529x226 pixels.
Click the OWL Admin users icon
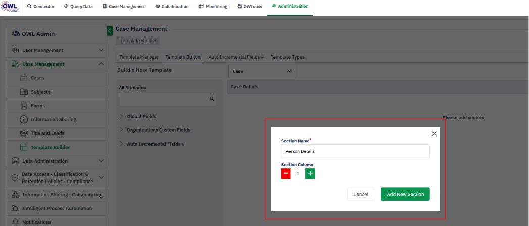click(16, 34)
